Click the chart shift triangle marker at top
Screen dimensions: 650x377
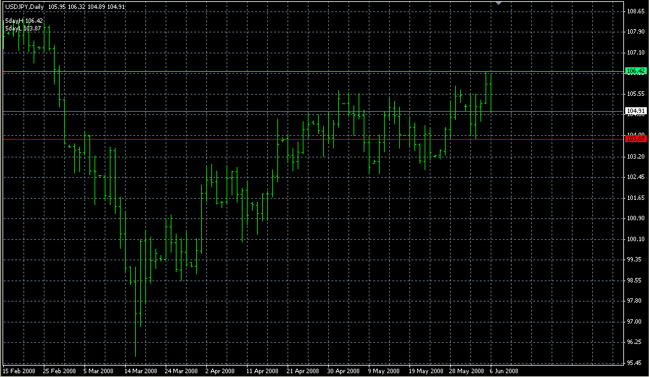click(499, 3)
